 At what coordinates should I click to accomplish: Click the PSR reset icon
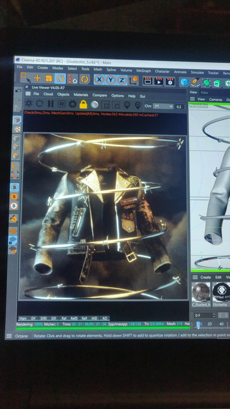pyautogui.click(x=73, y=79)
